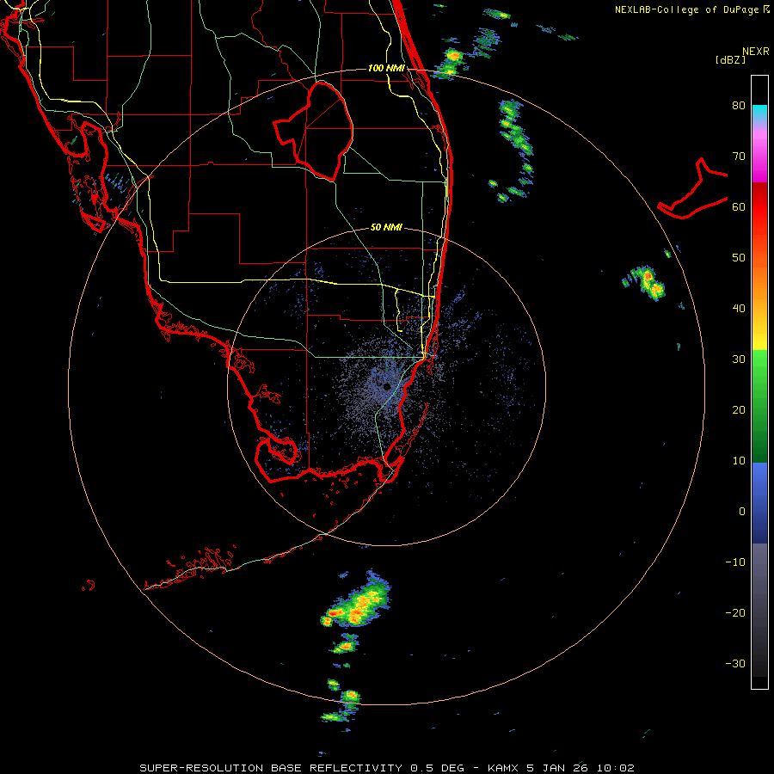This screenshot has height=774, width=774.
Task: Select the -30 dBZ scale value
Action: tap(735, 663)
